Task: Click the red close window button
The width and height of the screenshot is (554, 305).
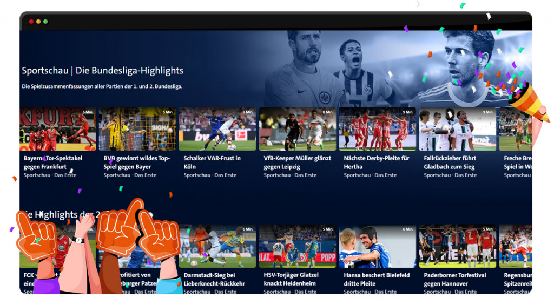Action: [31, 22]
